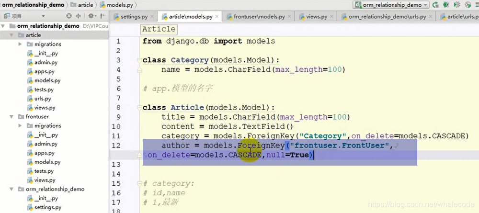Expand migrations folder under article
Viewport: 479px width, 213px height.
point(20,44)
